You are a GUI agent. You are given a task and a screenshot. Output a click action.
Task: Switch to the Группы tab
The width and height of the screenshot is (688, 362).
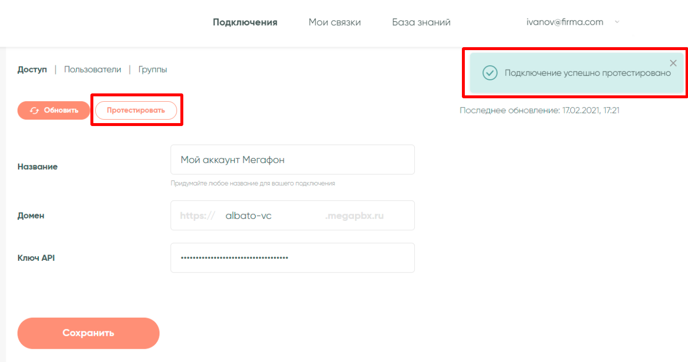[x=153, y=70]
